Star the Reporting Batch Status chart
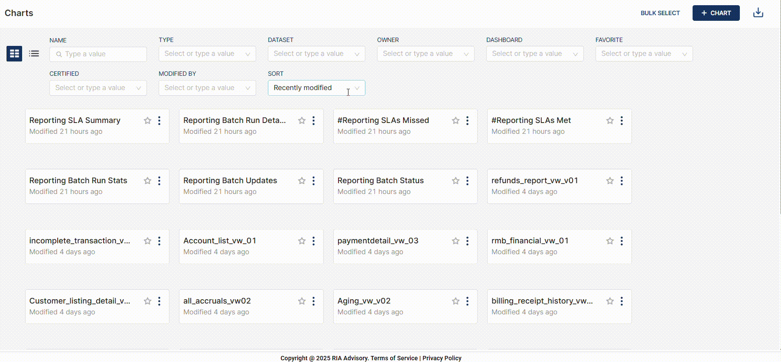 (x=456, y=181)
